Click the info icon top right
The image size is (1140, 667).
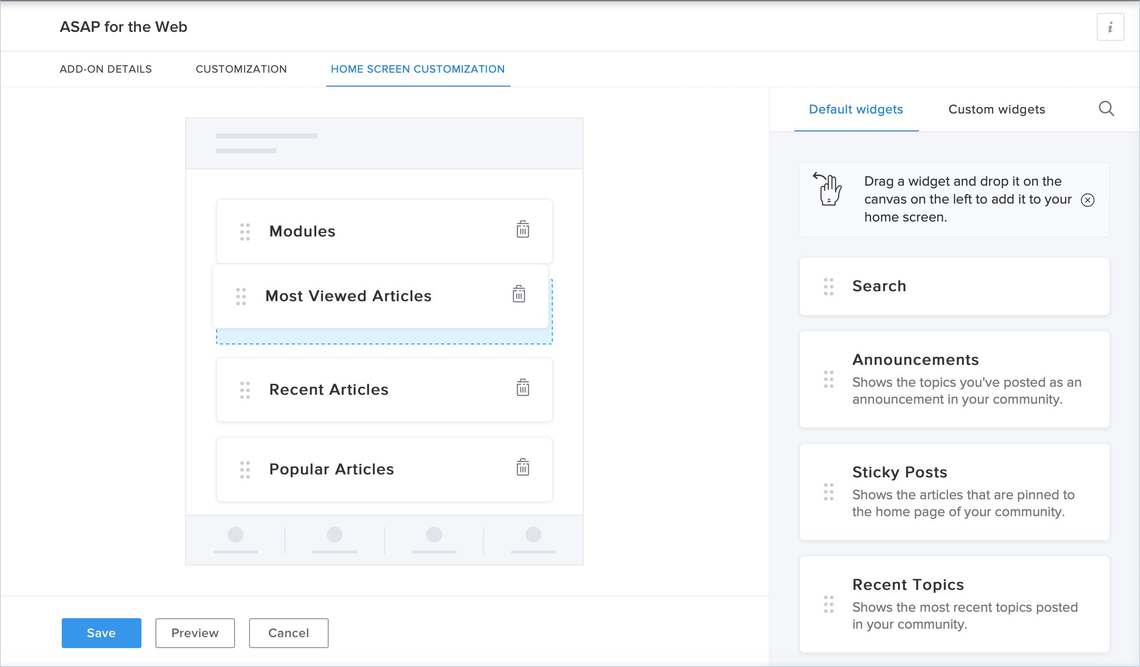coord(1110,27)
